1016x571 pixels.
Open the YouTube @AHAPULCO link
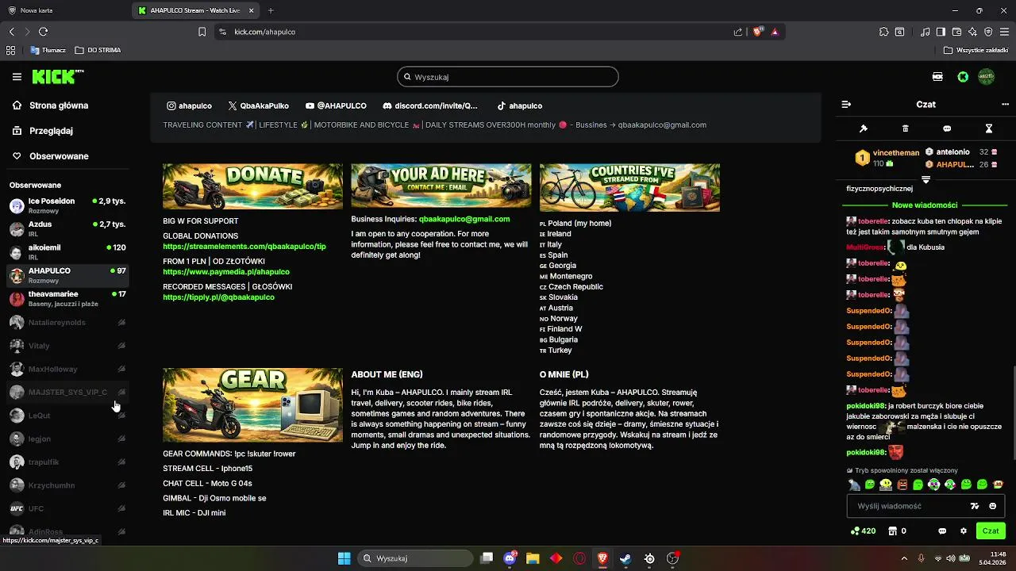pos(336,105)
